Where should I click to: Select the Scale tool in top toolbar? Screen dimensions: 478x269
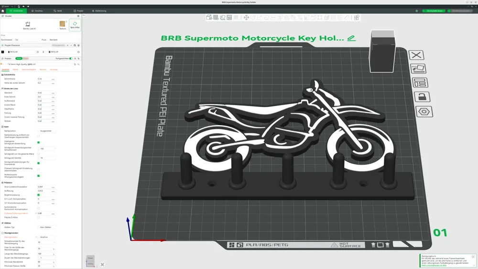tap(260, 18)
